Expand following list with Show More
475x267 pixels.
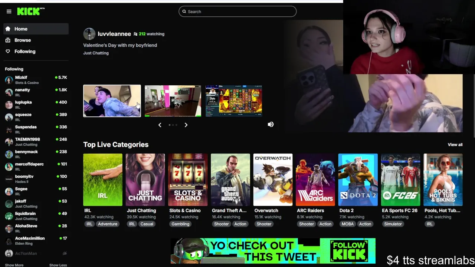pyautogui.click(x=14, y=265)
